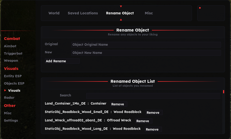This screenshot has width=231, height=139.
Task: Click the renamed list red scrollbar
Action: coord(223,92)
